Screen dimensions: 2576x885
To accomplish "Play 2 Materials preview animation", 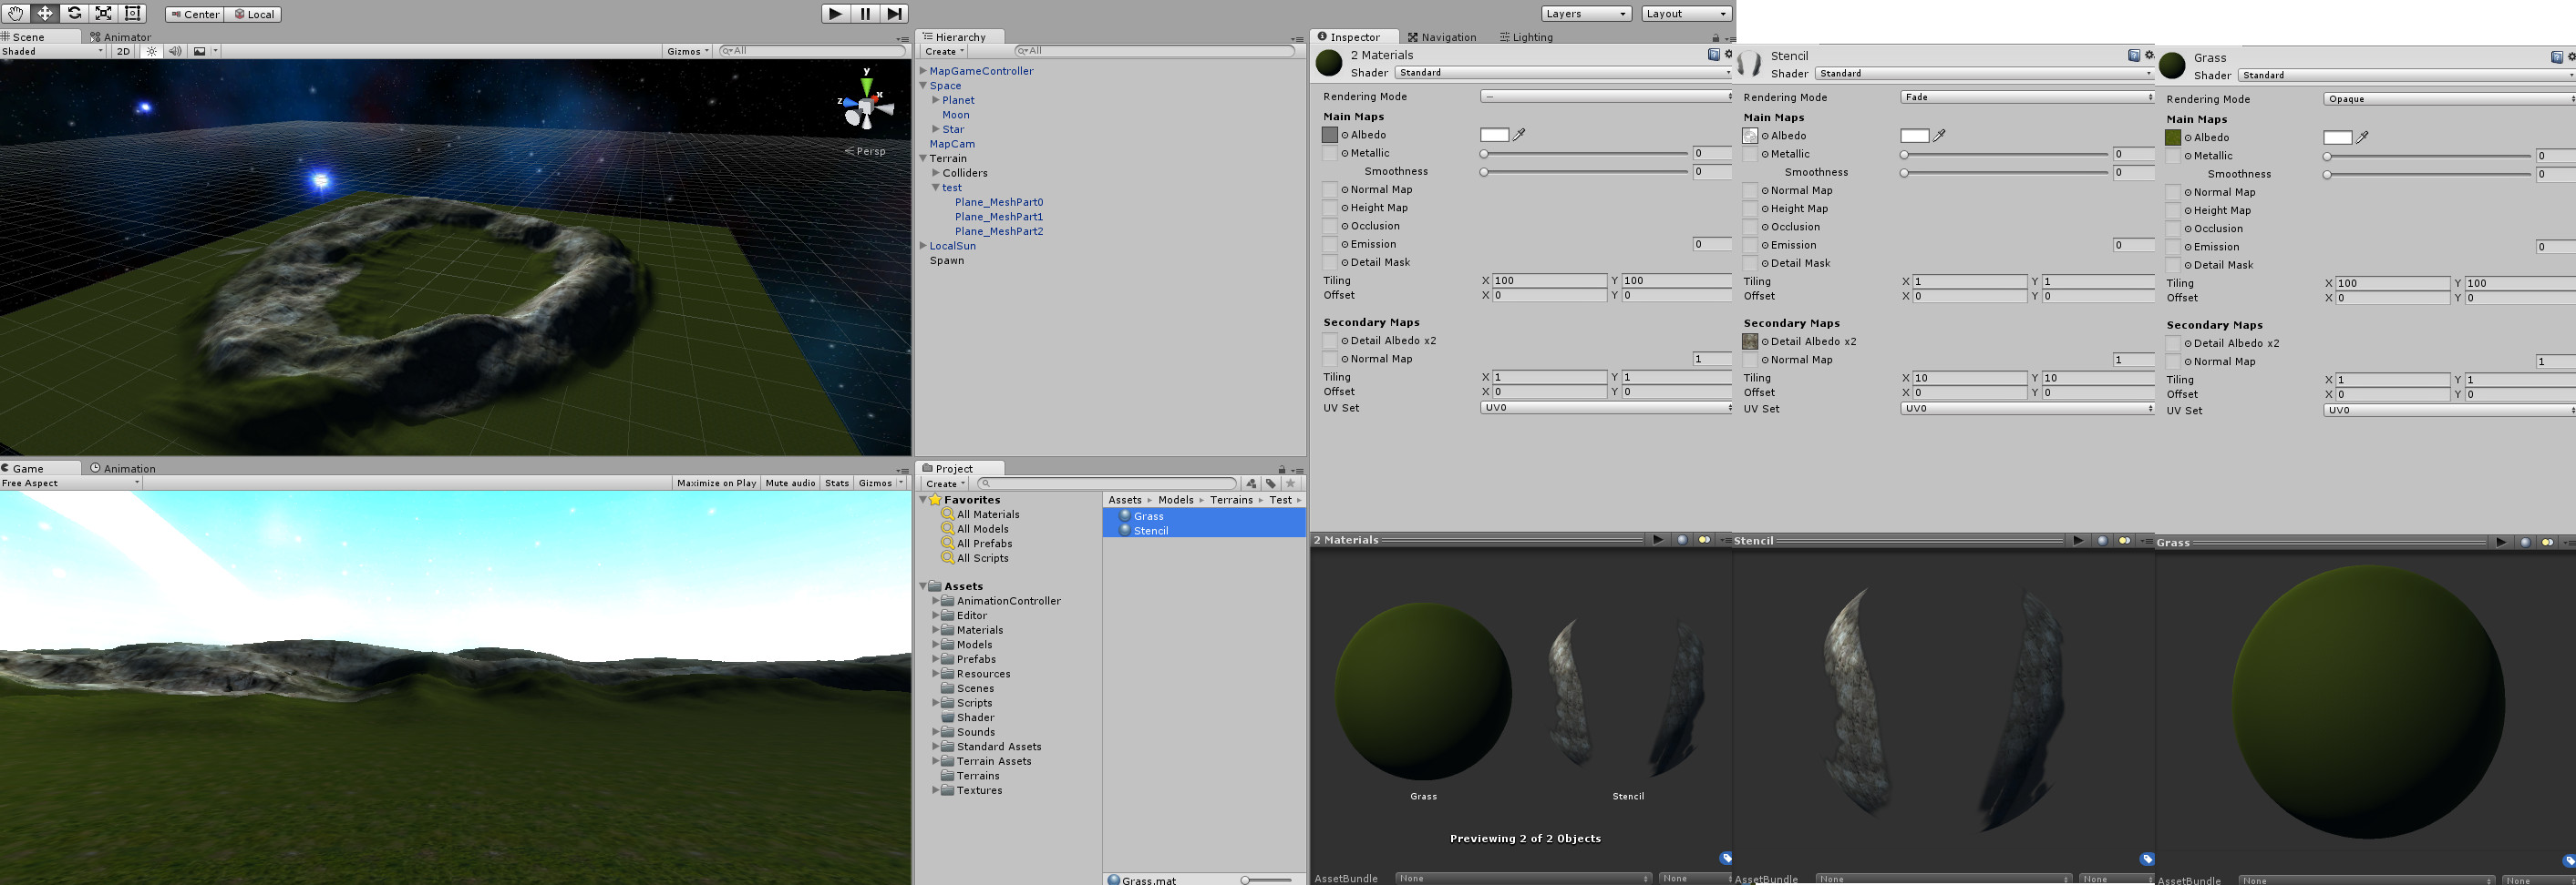I will coord(1658,539).
